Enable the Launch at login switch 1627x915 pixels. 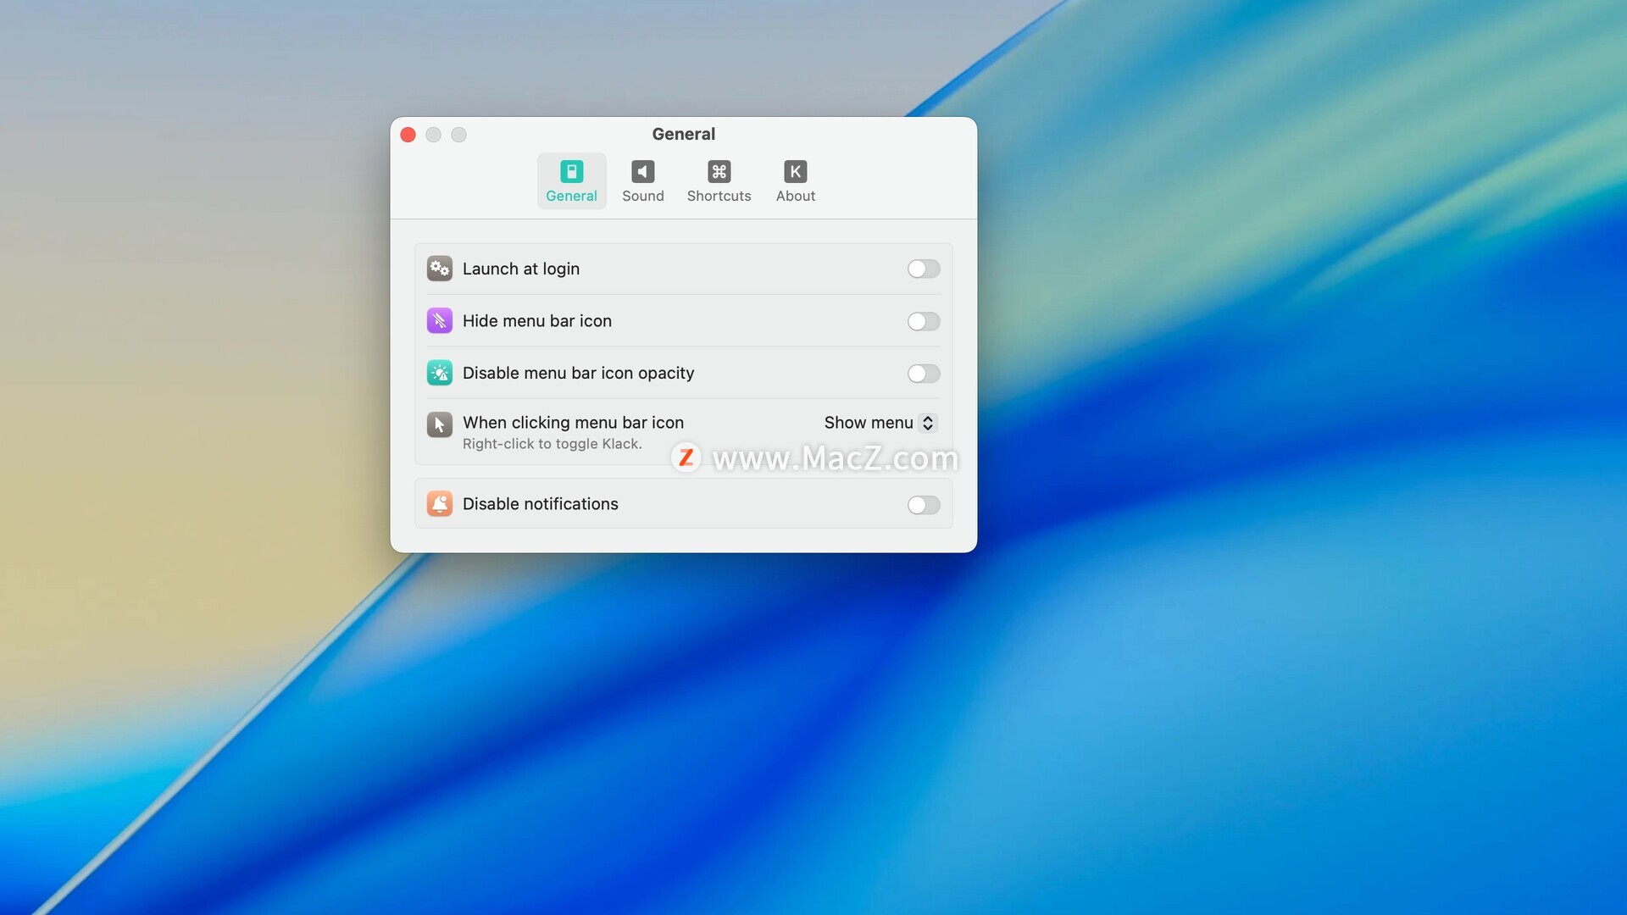pyautogui.click(x=923, y=269)
